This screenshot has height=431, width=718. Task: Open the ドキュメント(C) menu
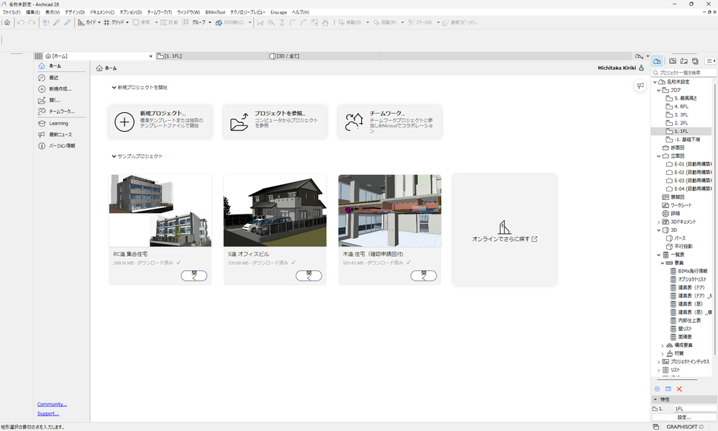pos(101,12)
